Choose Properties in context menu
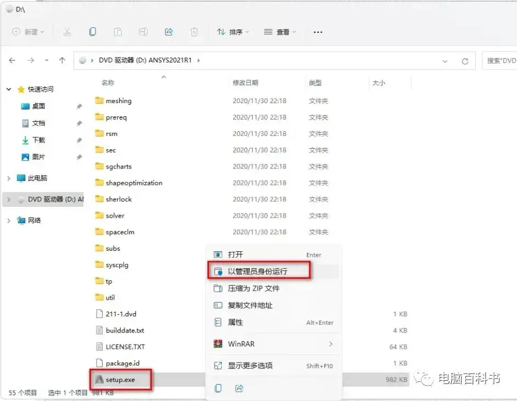517x401 pixels. 274,322
